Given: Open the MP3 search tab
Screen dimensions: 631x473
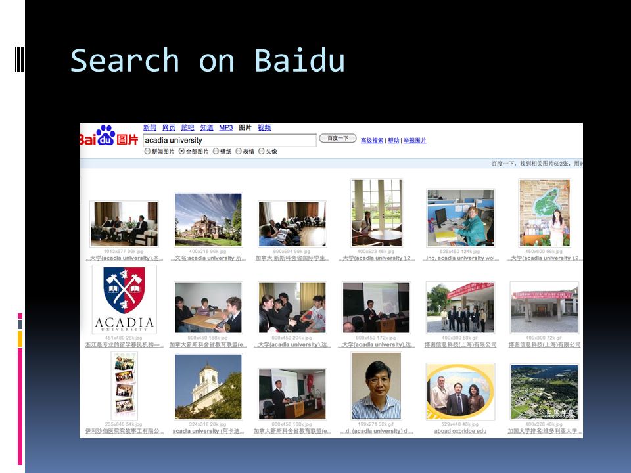Looking at the screenshot, I should [x=225, y=127].
